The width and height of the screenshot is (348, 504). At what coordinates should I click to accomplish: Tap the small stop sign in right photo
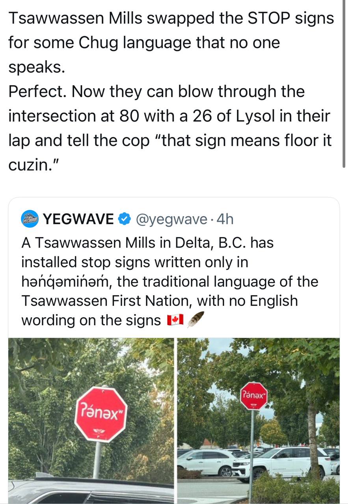point(254,396)
